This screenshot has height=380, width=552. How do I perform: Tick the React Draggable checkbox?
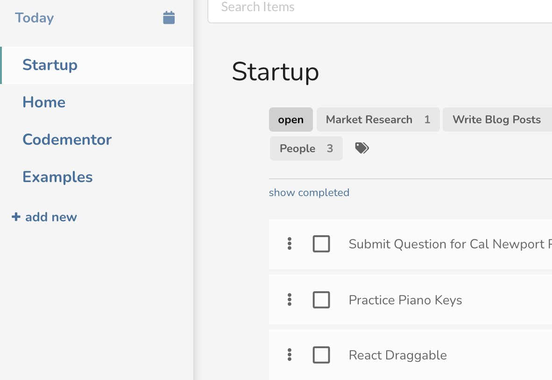pyautogui.click(x=321, y=355)
